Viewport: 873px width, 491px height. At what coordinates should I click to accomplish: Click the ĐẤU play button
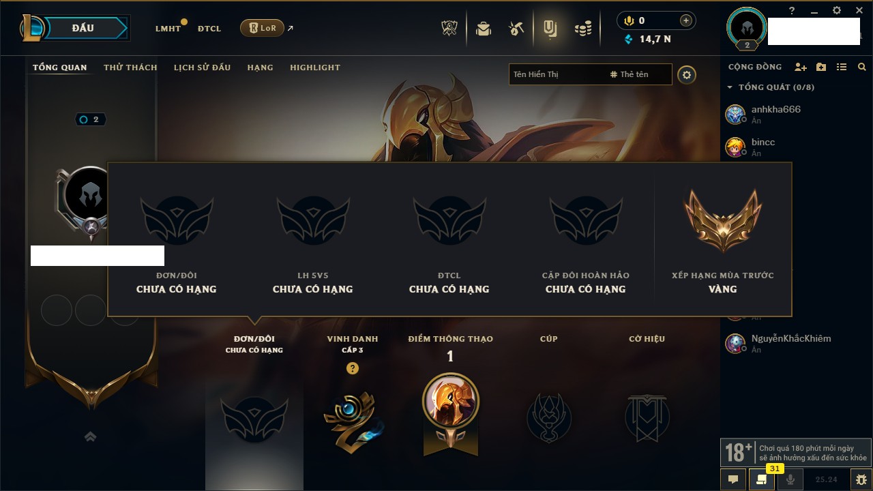[83, 28]
